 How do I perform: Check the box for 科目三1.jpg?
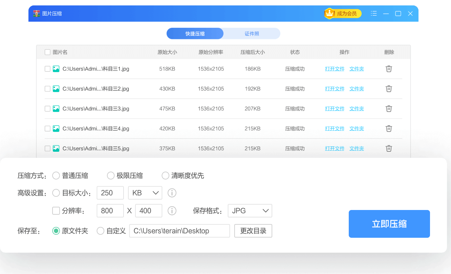(47, 69)
